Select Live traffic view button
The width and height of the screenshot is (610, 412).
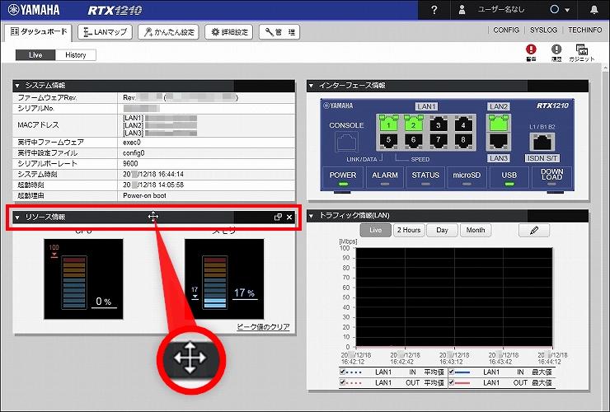click(375, 231)
